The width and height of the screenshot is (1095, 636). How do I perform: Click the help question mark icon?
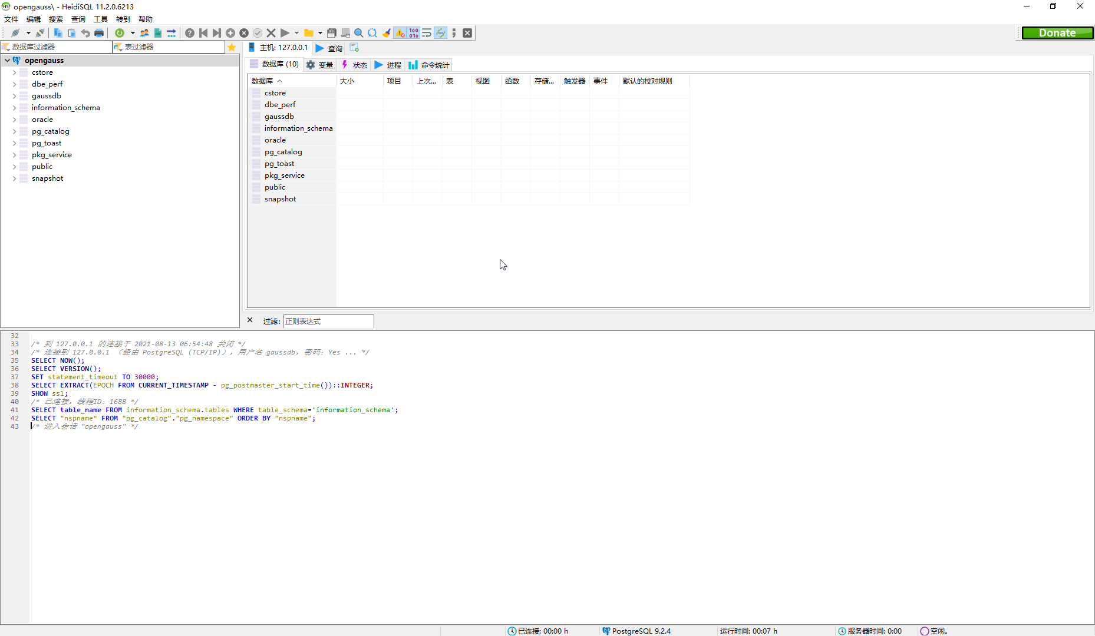pos(190,33)
